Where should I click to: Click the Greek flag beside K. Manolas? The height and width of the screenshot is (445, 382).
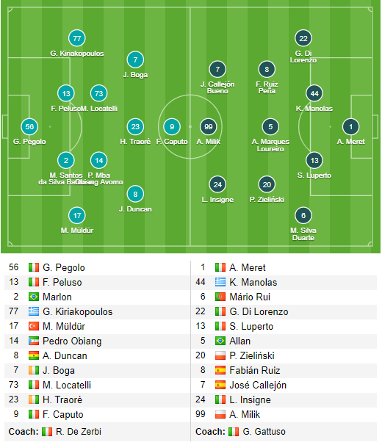click(x=220, y=282)
